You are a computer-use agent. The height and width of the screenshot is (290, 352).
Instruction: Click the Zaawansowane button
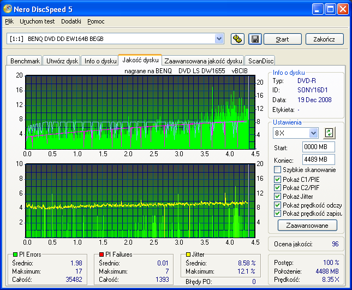tap(307, 226)
